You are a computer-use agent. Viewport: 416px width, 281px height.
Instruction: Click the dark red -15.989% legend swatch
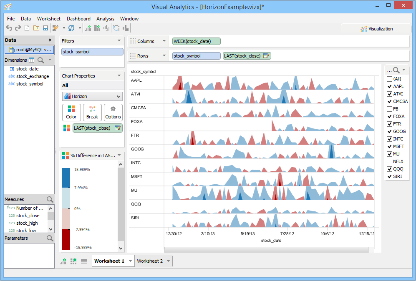pos(66,240)
